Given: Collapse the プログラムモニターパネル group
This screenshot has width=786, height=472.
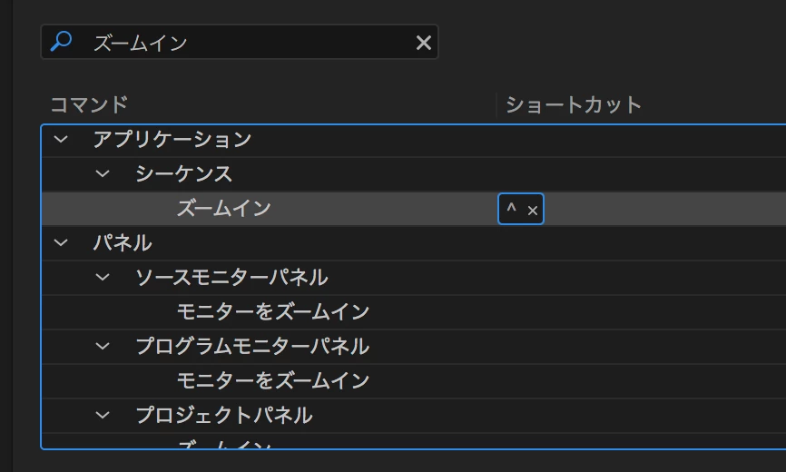Looking at the screenshot, I should tap(103, 346).
